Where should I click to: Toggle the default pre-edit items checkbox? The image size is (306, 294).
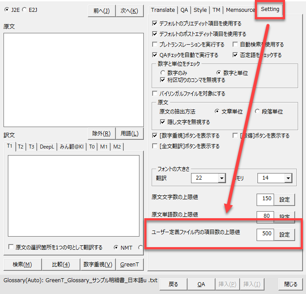tap(155, 24)
